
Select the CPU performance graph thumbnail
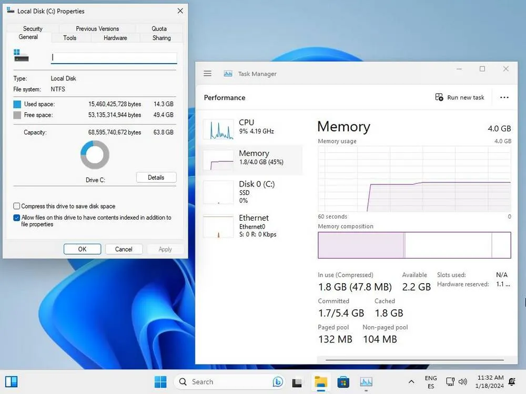[x=218, y=129]
